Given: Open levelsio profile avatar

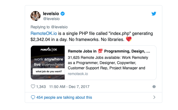Looking at the screenshot, I should [35, 16].
